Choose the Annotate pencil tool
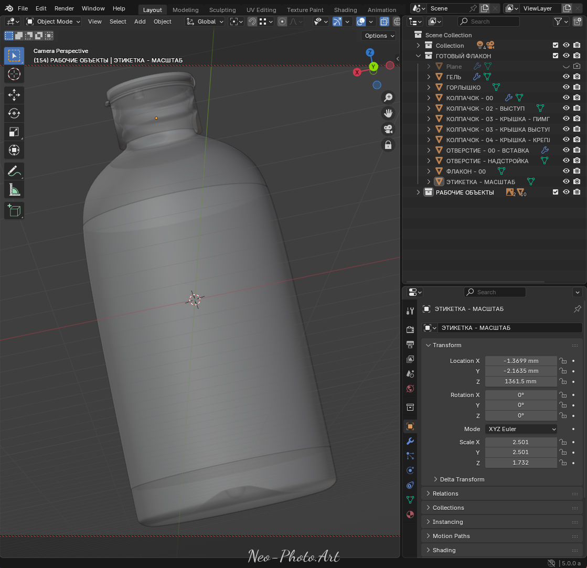Viewport: 587px width, 568px height. click(x=14, y=172)
